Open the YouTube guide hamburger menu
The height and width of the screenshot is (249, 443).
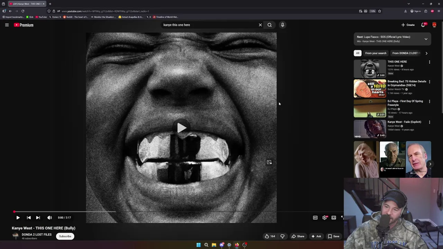click(x=7, y=25)
